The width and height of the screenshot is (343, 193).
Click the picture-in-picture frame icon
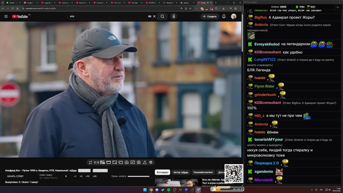(x=114, y=162)
